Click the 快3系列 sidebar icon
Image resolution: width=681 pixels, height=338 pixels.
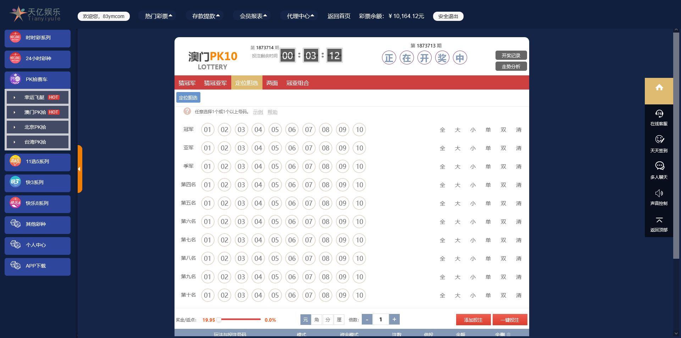[15, 182]
